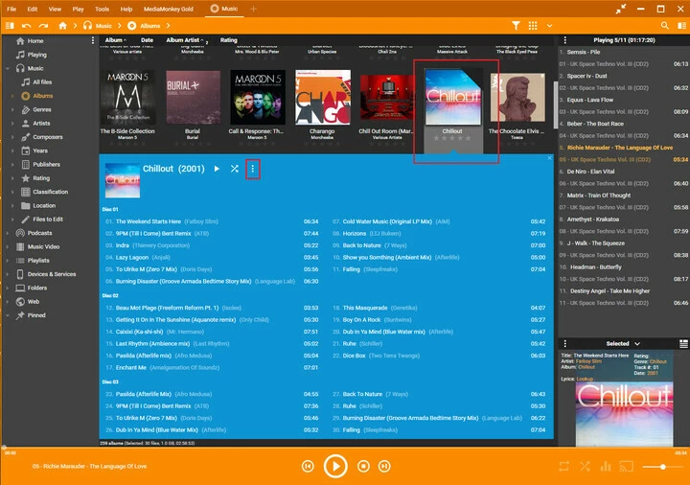The height and width of the screenshot is (485, 690).
Task: Open the Podcasts node
Action: (x=39, y=233)
